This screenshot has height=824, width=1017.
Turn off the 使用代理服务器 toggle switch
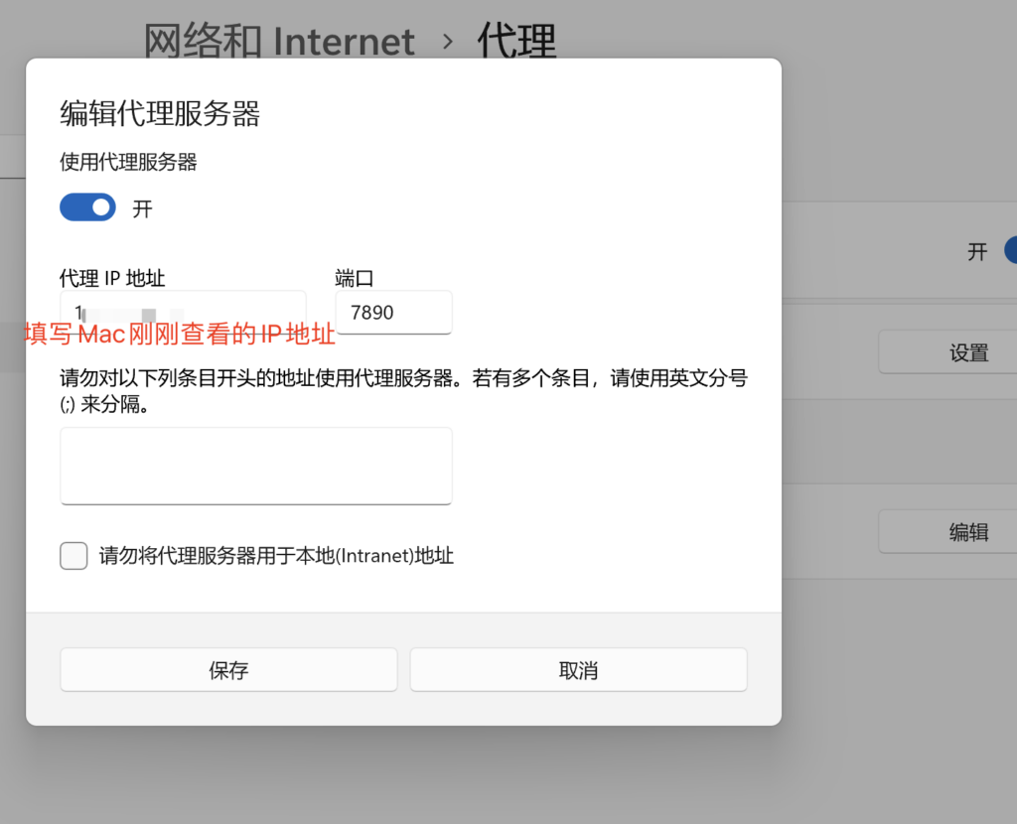(x=87, y=207)
